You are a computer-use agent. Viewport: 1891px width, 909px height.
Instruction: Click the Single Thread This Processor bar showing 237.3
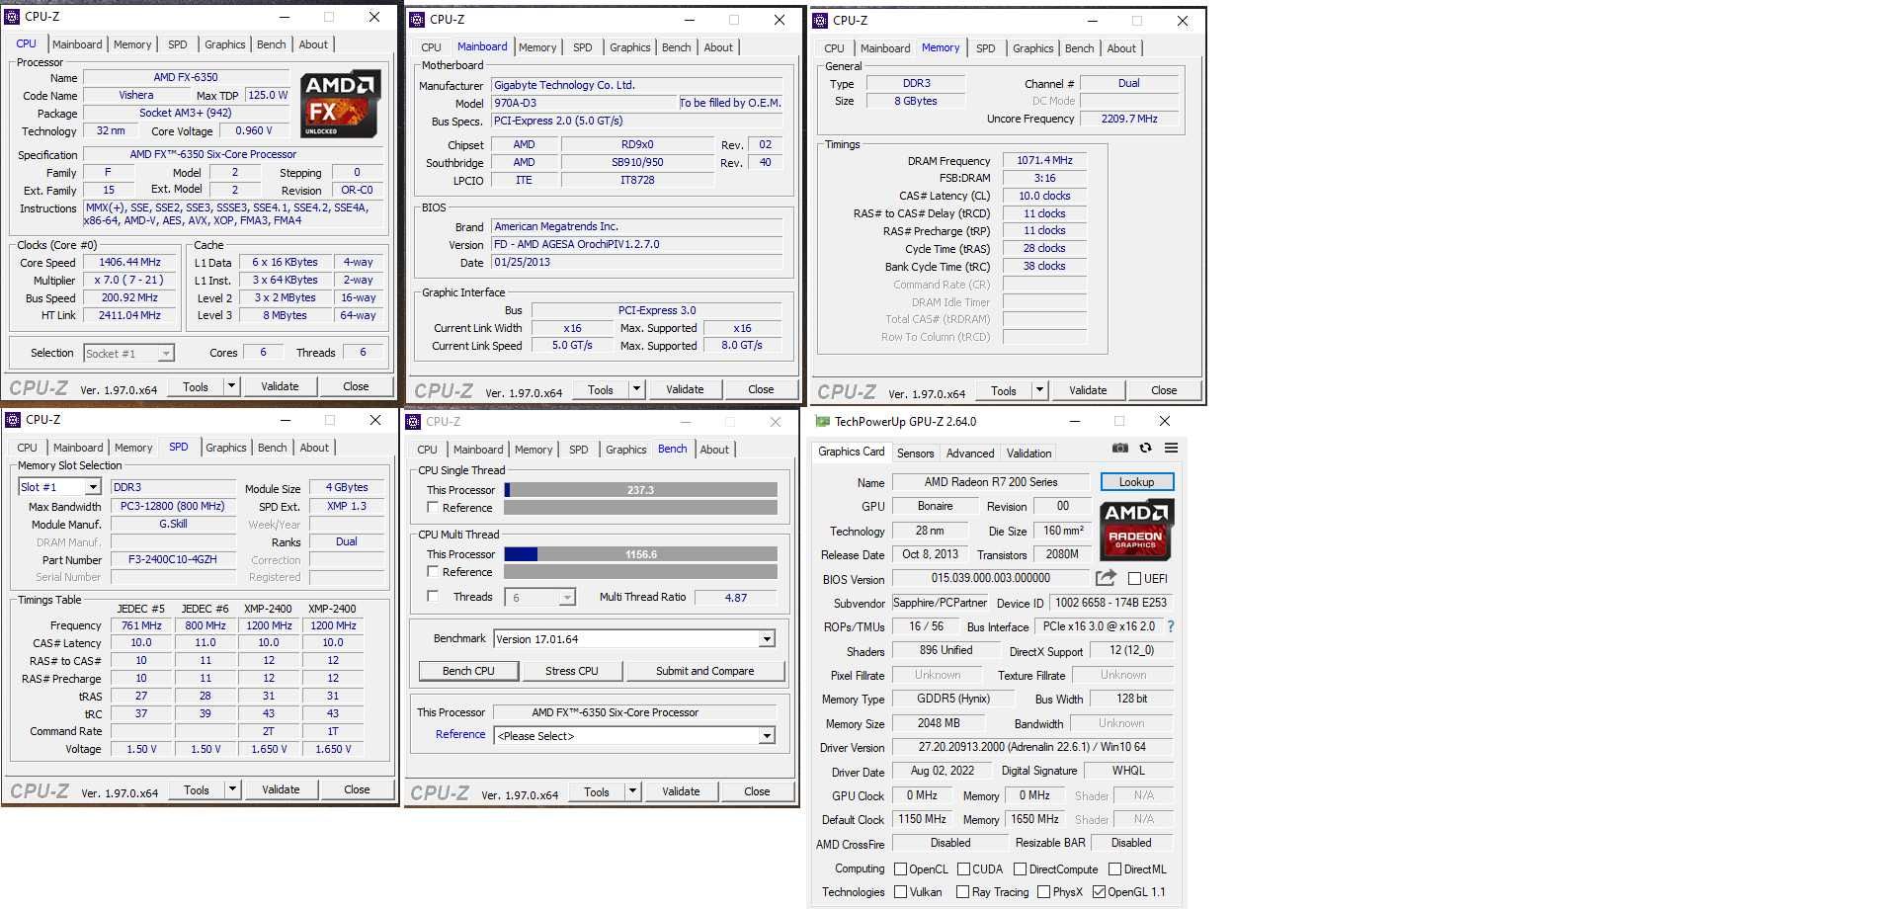640,490
